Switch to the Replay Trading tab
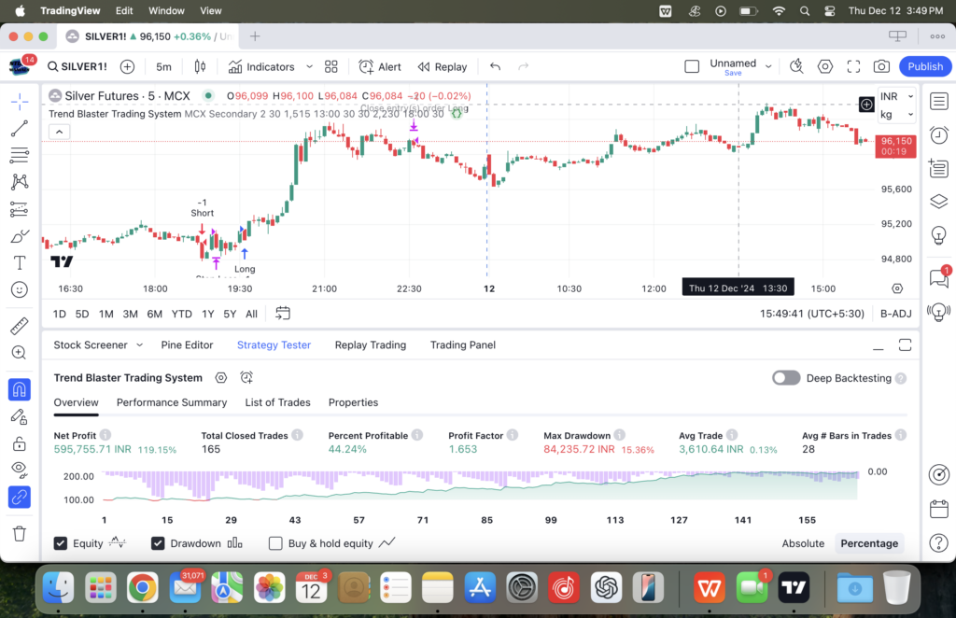 (370, 345)
